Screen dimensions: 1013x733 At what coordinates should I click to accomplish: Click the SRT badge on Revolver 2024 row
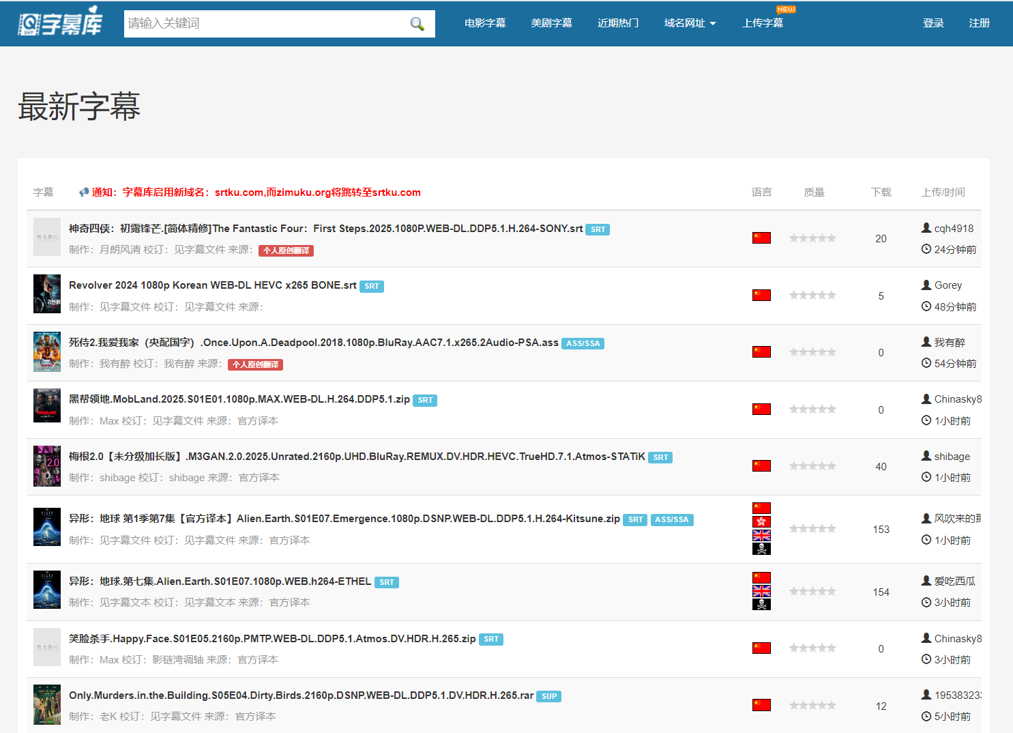(x=372, y=287)
